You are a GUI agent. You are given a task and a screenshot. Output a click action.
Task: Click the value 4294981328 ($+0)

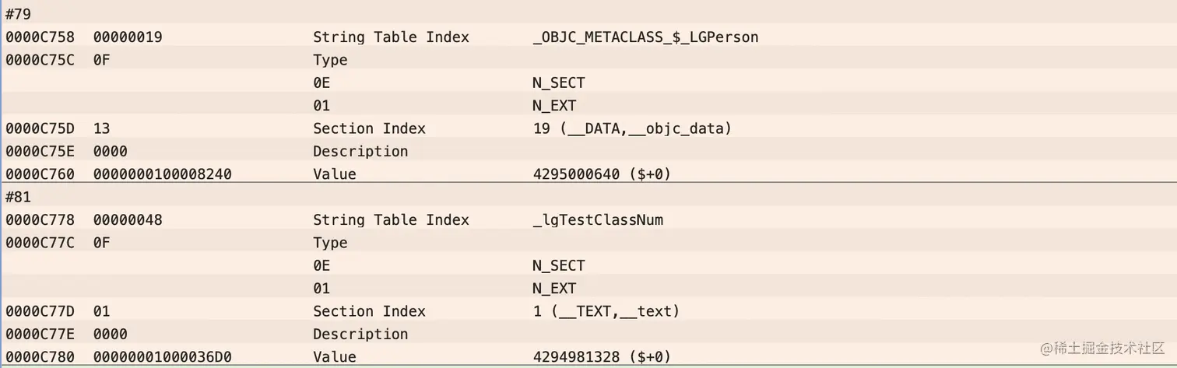[601, 357]
